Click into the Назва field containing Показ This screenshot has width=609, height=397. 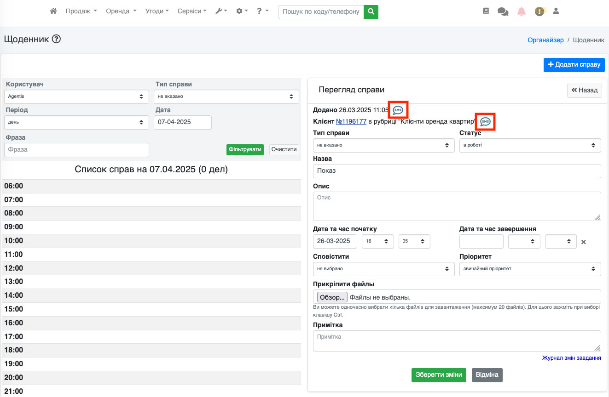tap(457, 171)
